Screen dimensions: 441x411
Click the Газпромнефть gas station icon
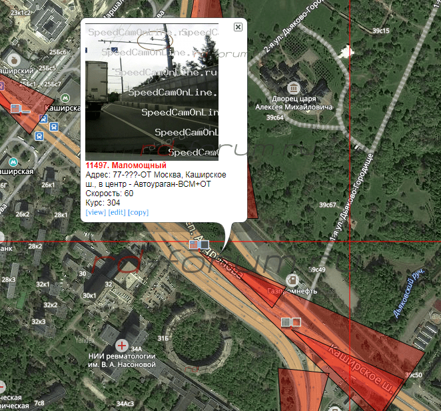click(292, 280)
